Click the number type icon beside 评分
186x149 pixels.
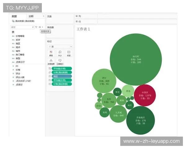click(13, 74)
